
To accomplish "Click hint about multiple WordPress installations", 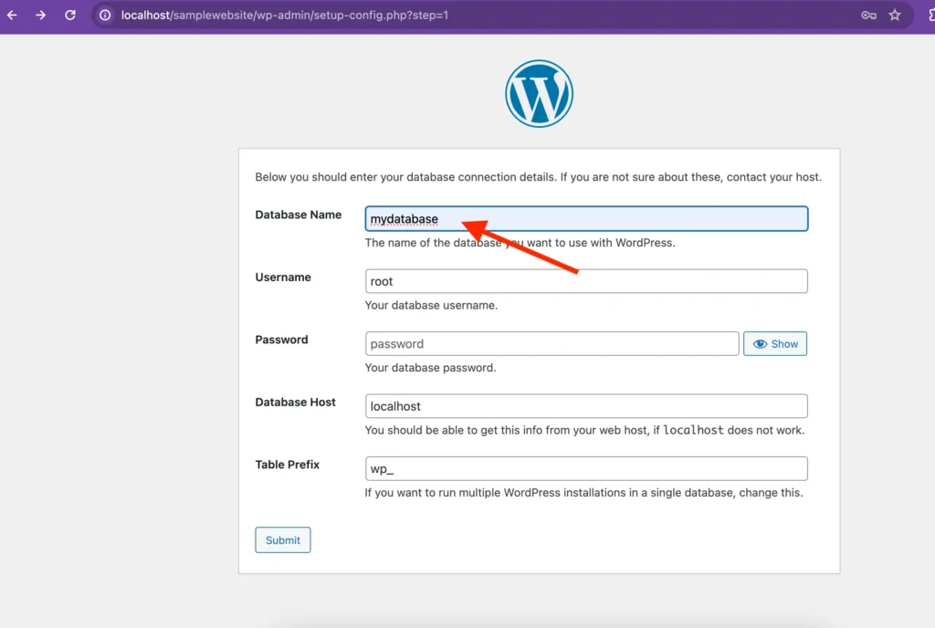I will coord(583,493).
